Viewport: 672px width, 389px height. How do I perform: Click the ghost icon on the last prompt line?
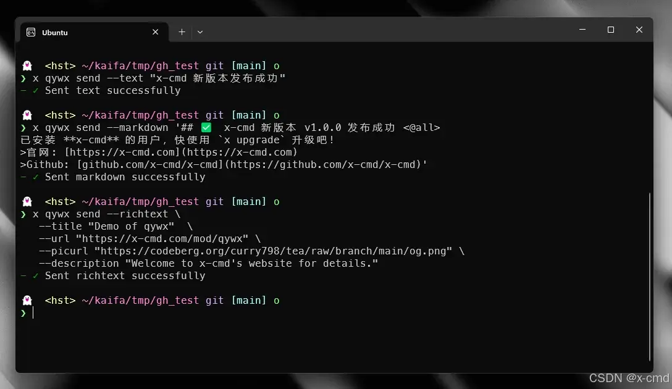[27, 300]
